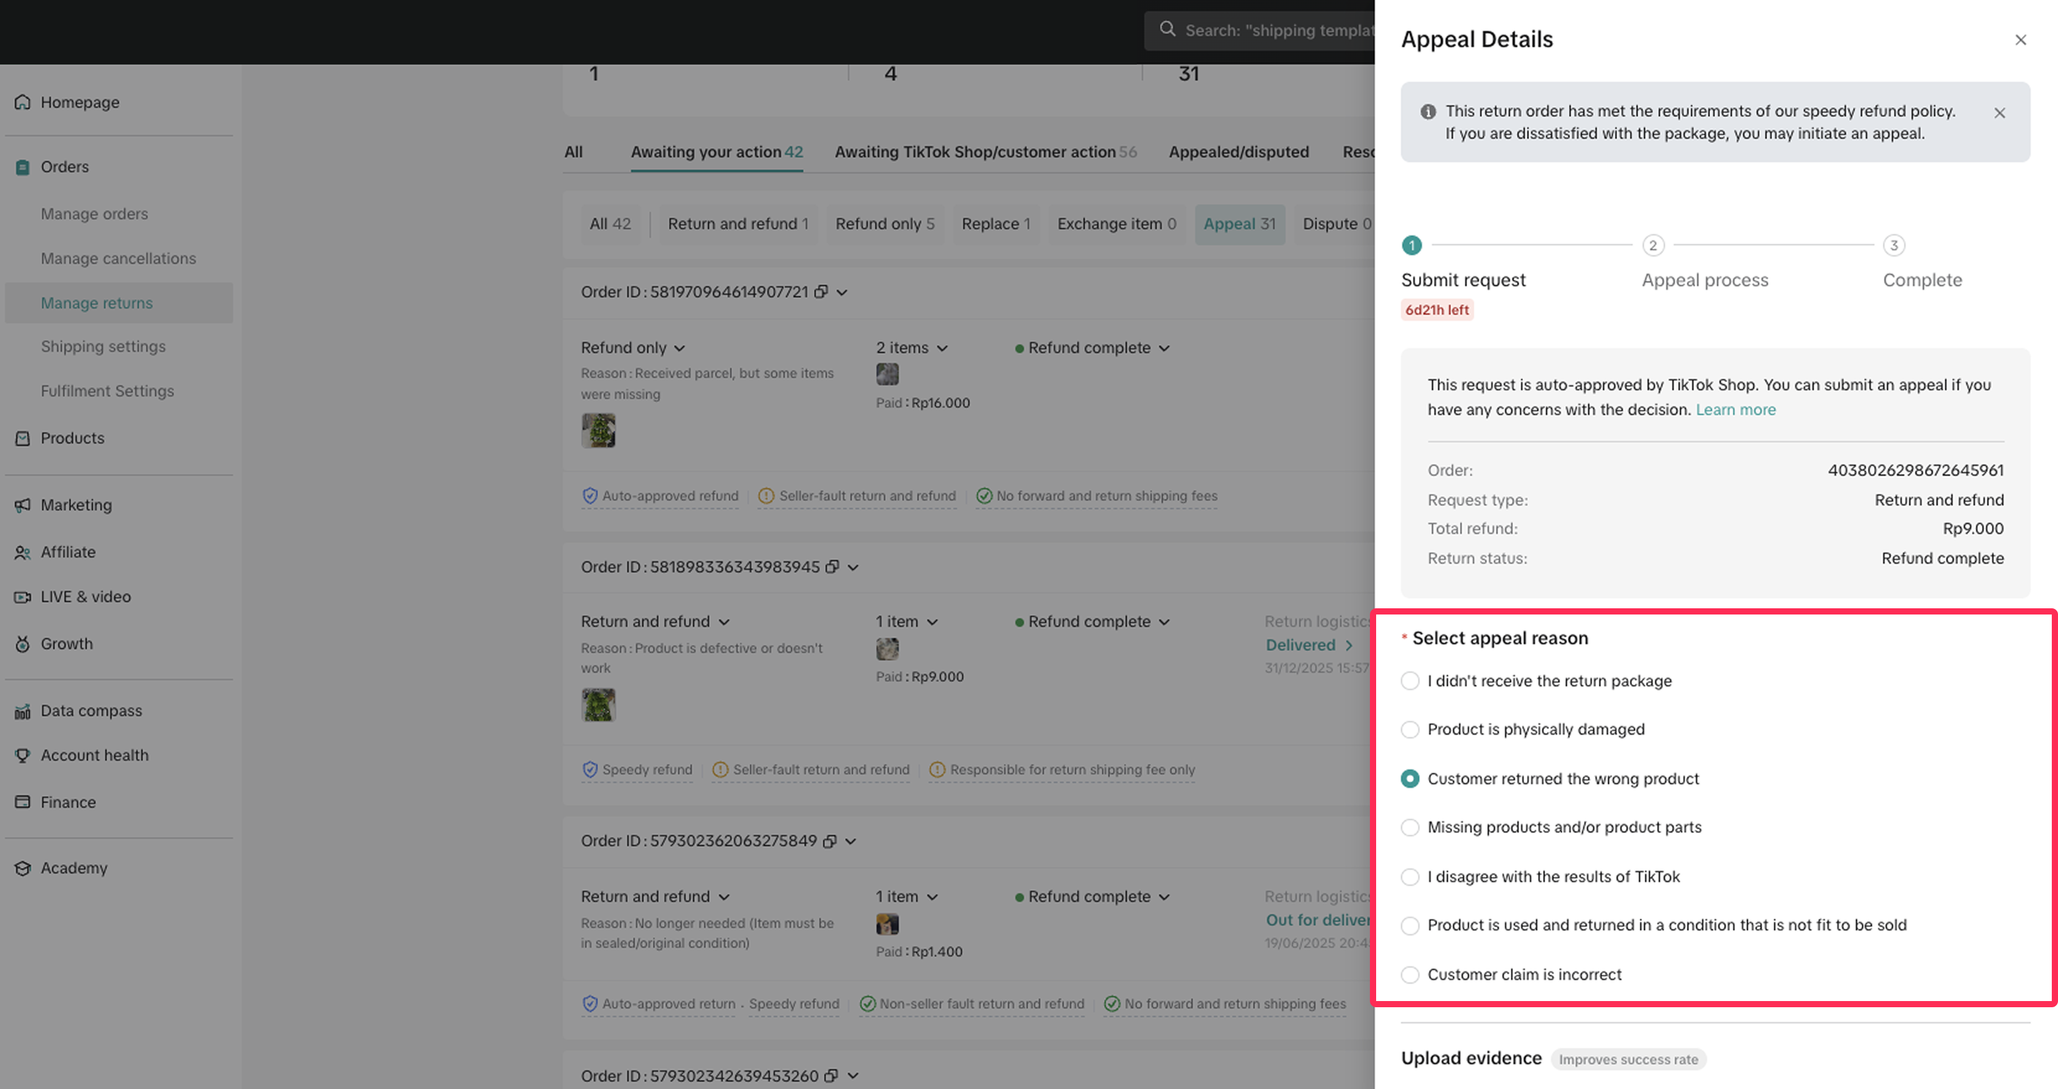Image resolution: width=2058 pixels, height=1089 pixels.
Task: Choose "Customer claim is incorrect" option
Action: 1410,975
